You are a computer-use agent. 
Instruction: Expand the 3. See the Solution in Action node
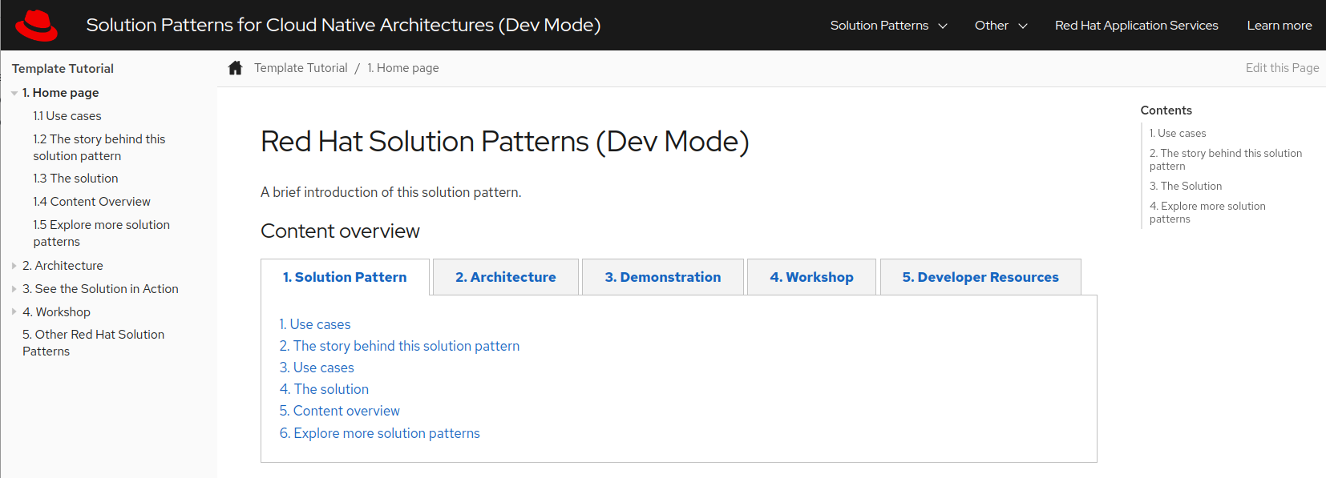pyautogui.click(x=14, y=289)
